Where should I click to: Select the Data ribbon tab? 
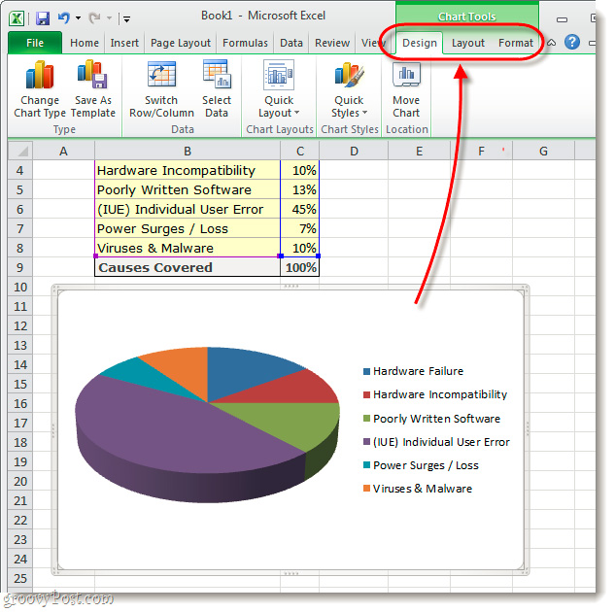pos(291,43)
